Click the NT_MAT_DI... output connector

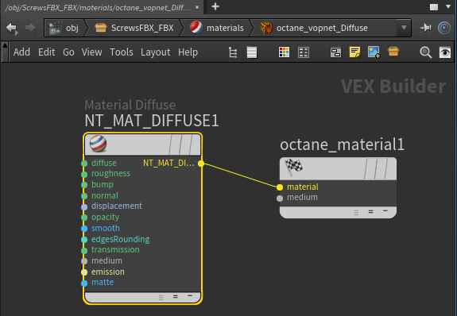(x=201, y=164)
